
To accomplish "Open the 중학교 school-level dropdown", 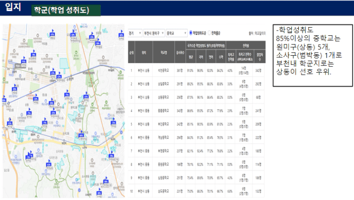I will [177, 33].
